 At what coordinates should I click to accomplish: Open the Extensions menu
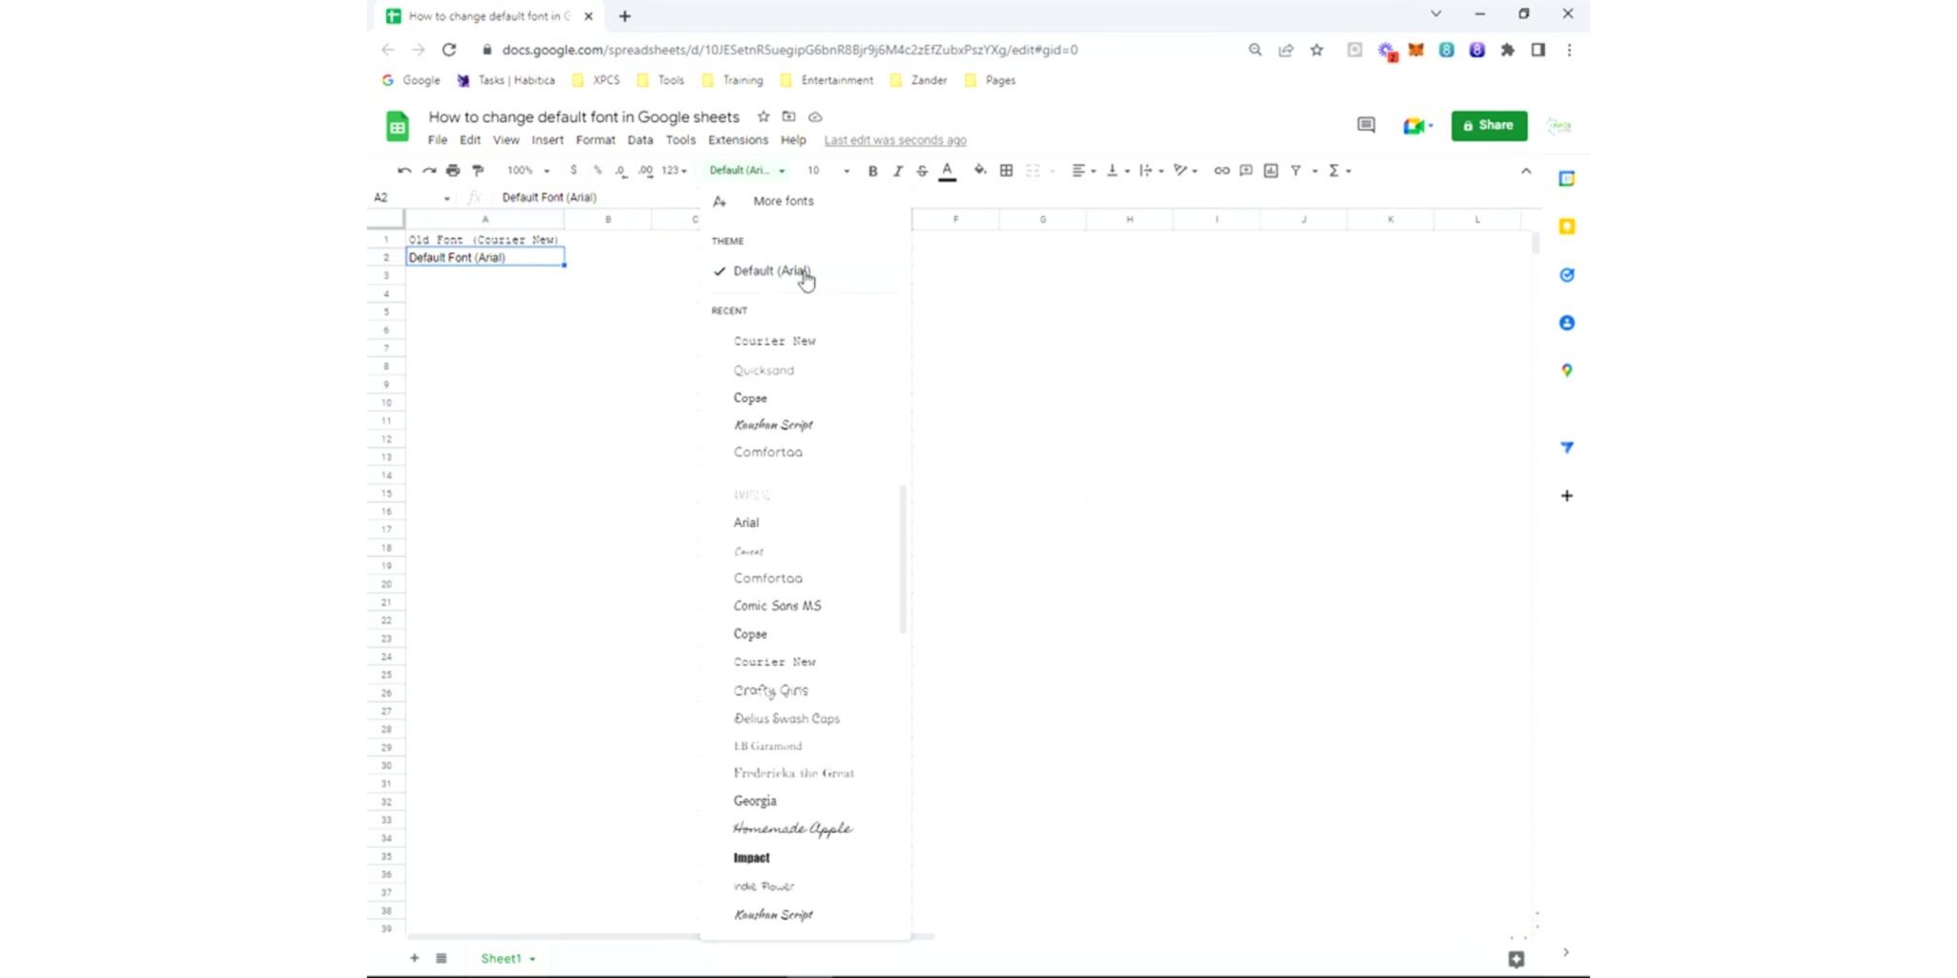(x=738, y=140)
